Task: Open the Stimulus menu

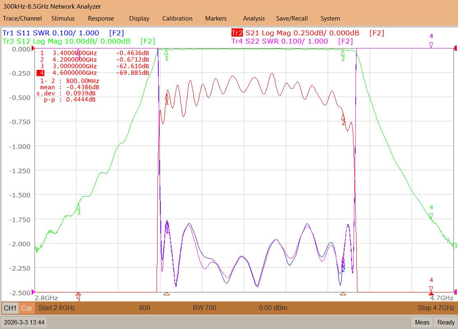Action: (x=63, y=19)
